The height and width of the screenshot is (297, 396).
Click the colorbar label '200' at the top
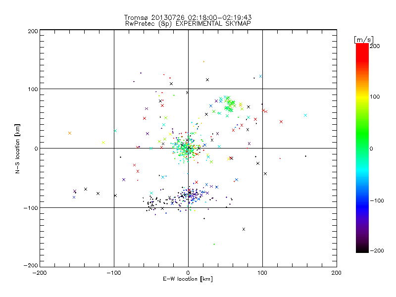click(375, 46)
